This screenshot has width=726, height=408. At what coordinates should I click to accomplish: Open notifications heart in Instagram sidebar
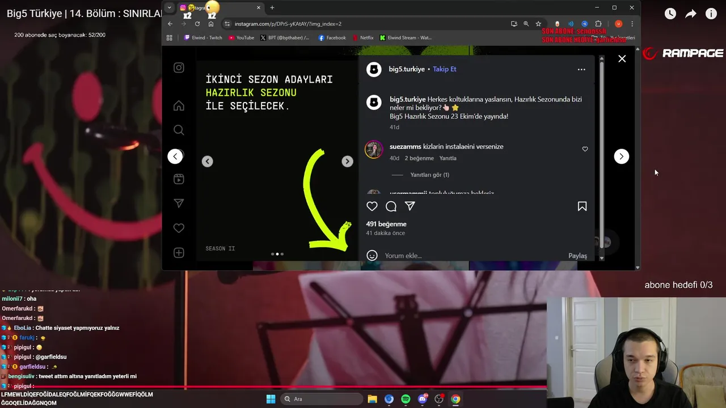(179, 228)
